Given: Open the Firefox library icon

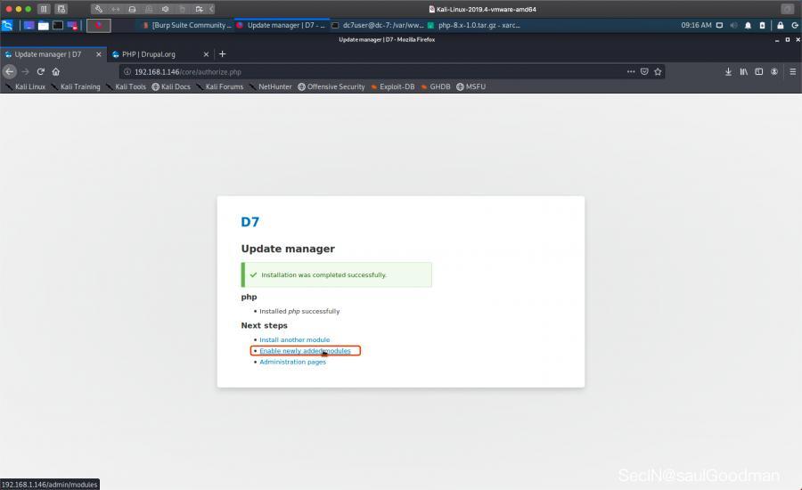Looking at the screenshot, I should (x=743, y=71).
